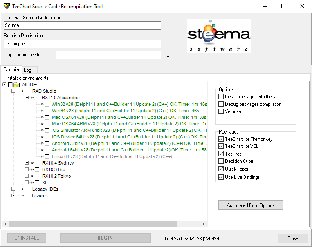Viewport: 312px width, 247px height.
Task: Expand the RX10.4 Sydney node
Action: click(x=27, y=163)
